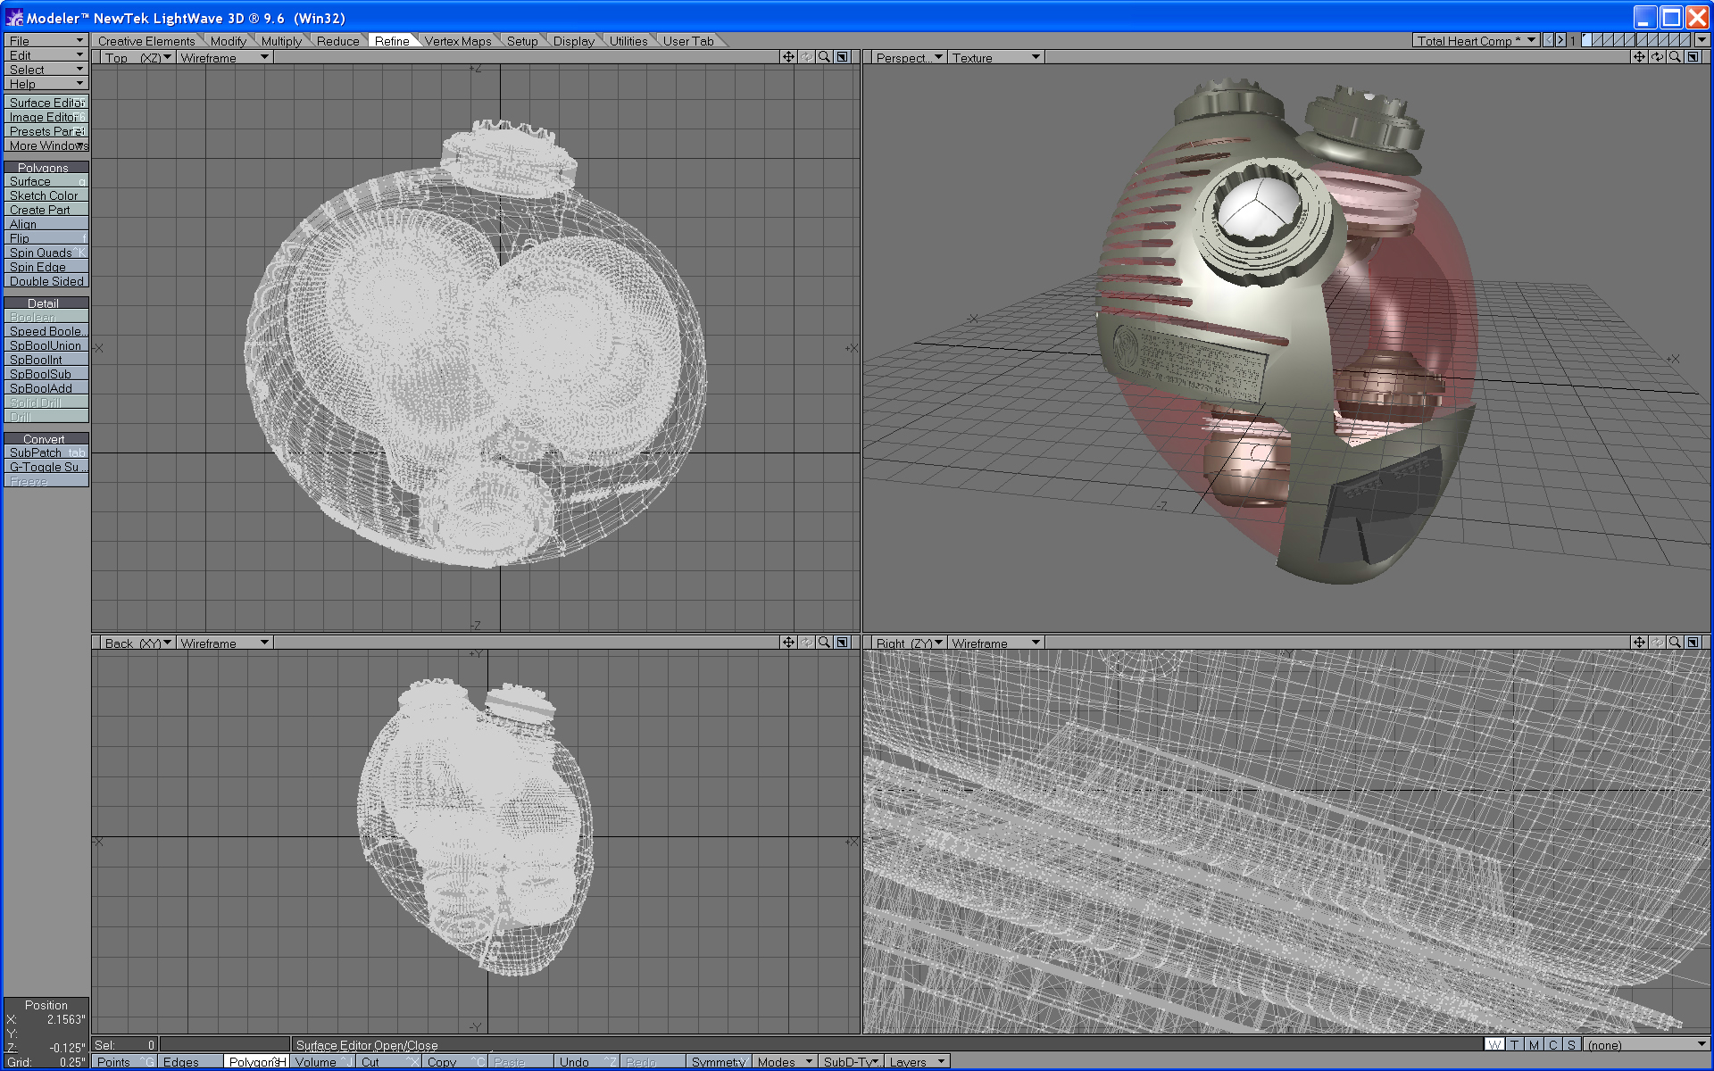Switch to the Creative Elements tab

pyautogui.click(x=146, y=41)
